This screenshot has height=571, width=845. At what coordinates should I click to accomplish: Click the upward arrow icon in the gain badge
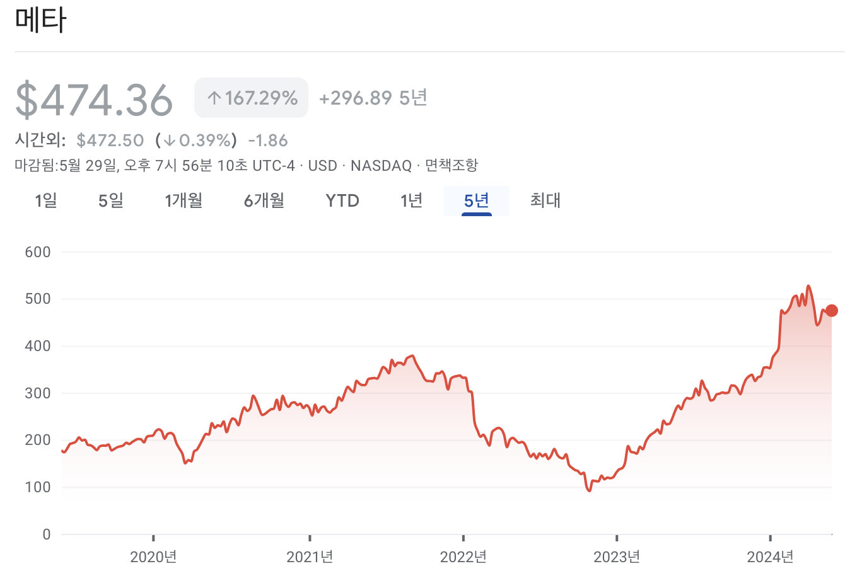pyautogui.click(x=214, y=96)
